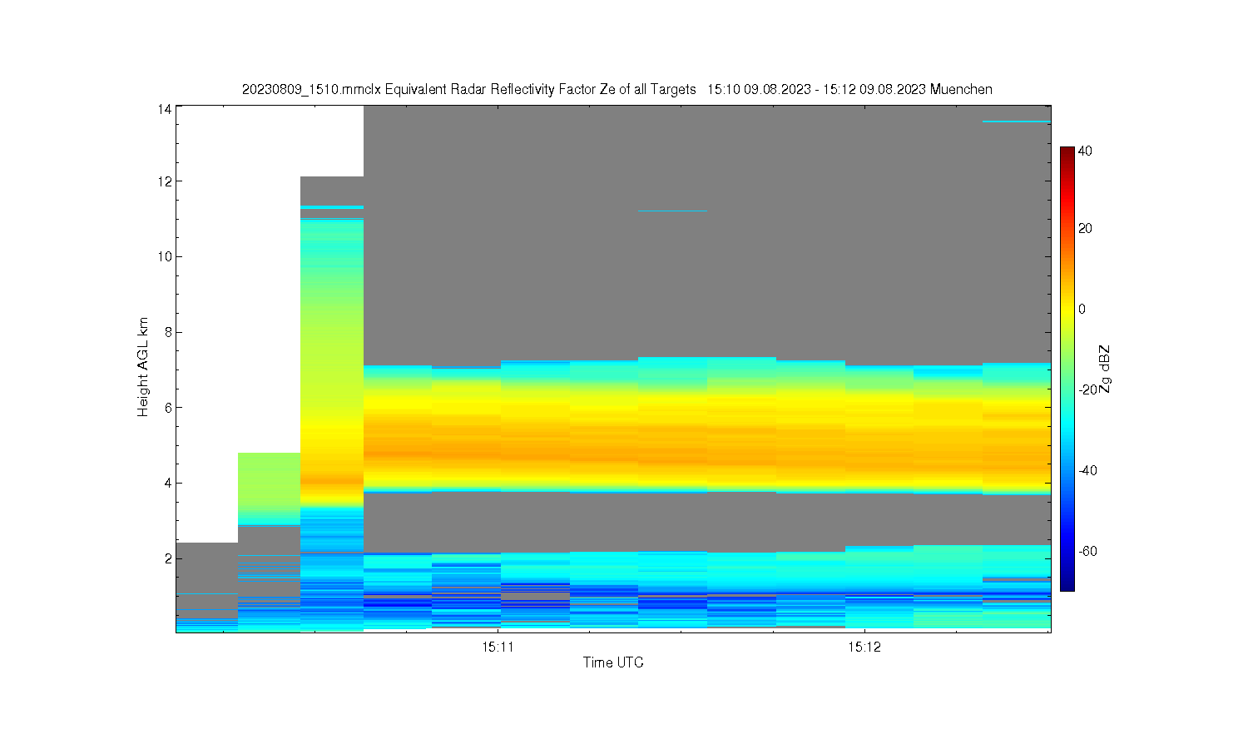Click the -20 value on the colorbar

click(x=1087, y=389)
